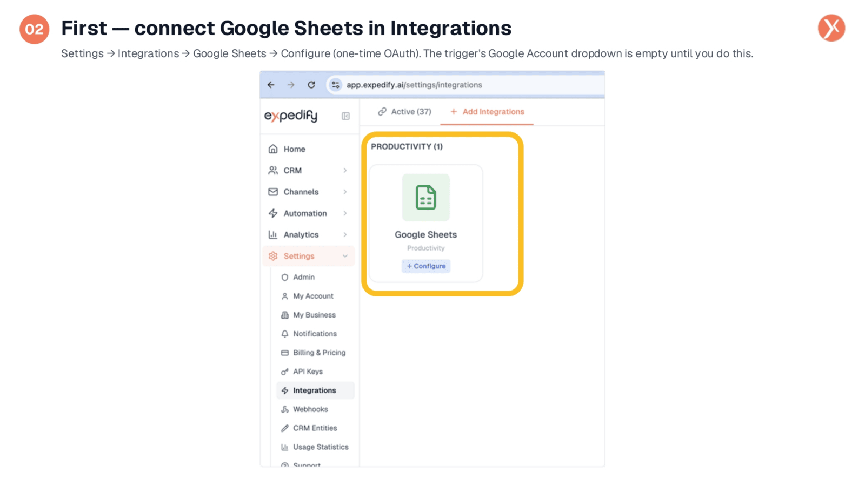Select Integrations in settings list
Viewport: 865px width, 486px height.
[x=315, y=390]
